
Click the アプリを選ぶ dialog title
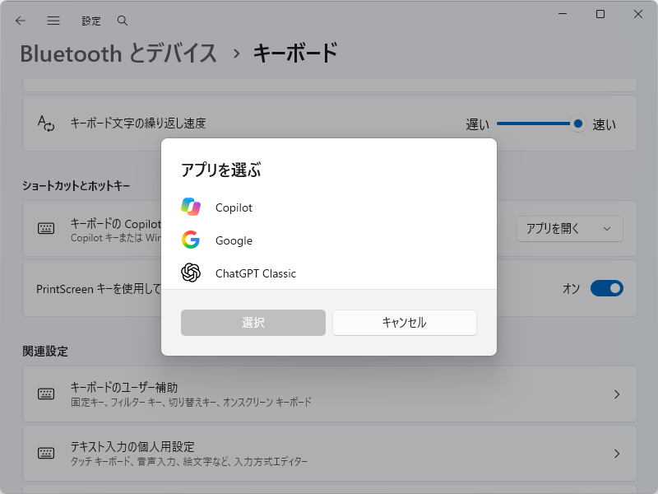[x=220, y=170]
